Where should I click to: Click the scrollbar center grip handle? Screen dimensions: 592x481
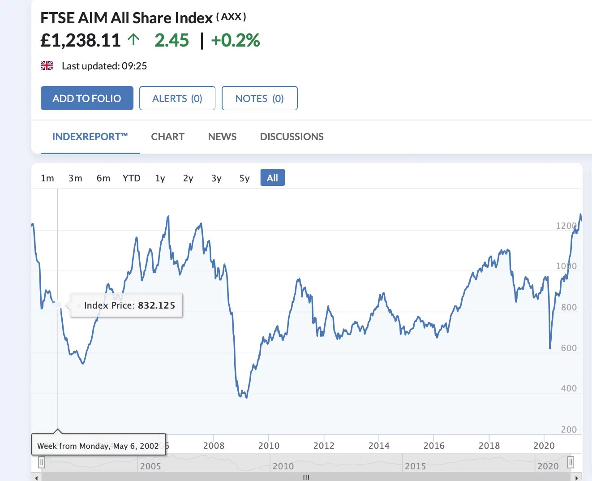[x=306, y=477]
